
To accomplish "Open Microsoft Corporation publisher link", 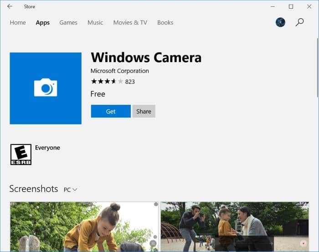I will click(x=119, y=71).
